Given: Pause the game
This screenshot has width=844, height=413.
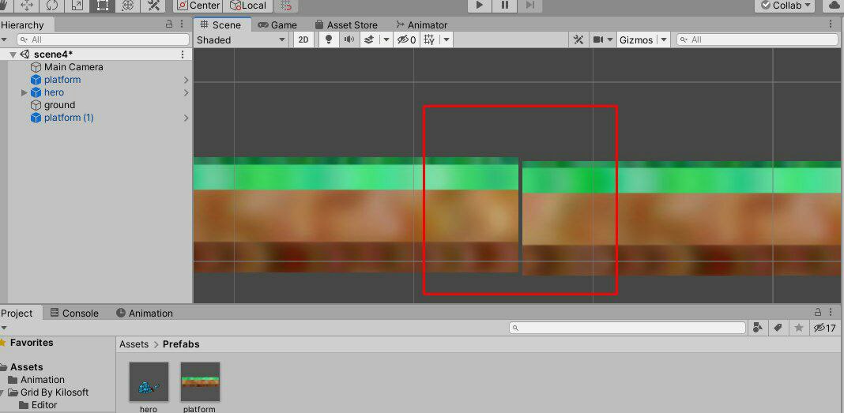Looking at the screenshot, I should point(505,6).
